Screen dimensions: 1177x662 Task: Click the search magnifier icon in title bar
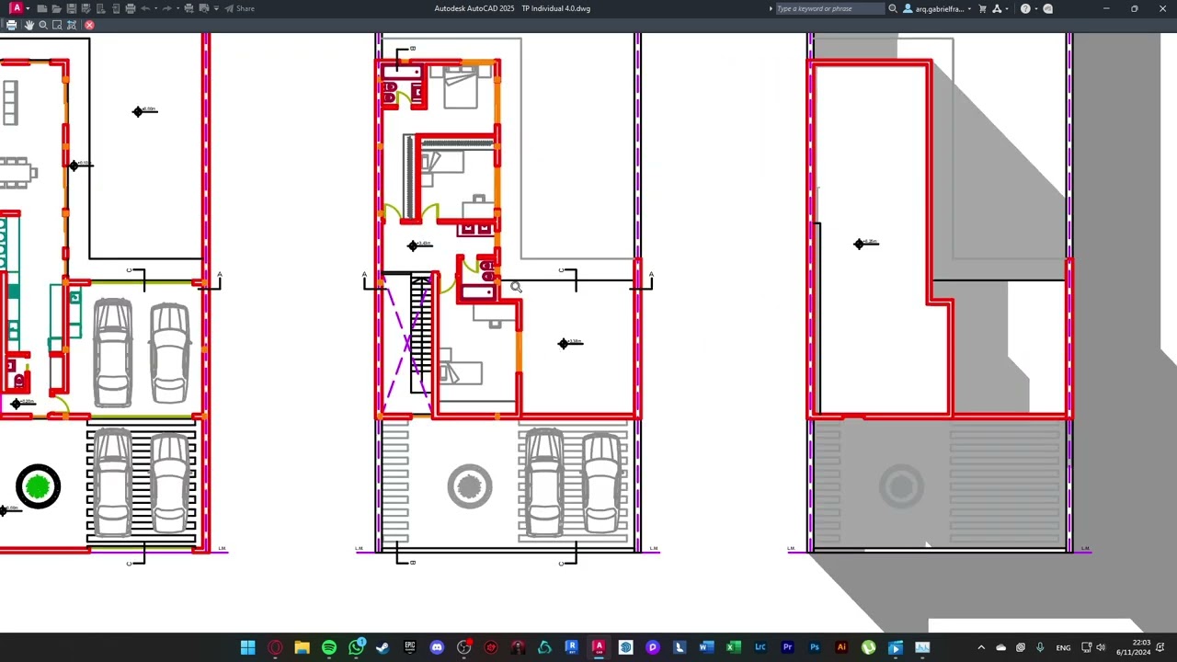[893, 8]
